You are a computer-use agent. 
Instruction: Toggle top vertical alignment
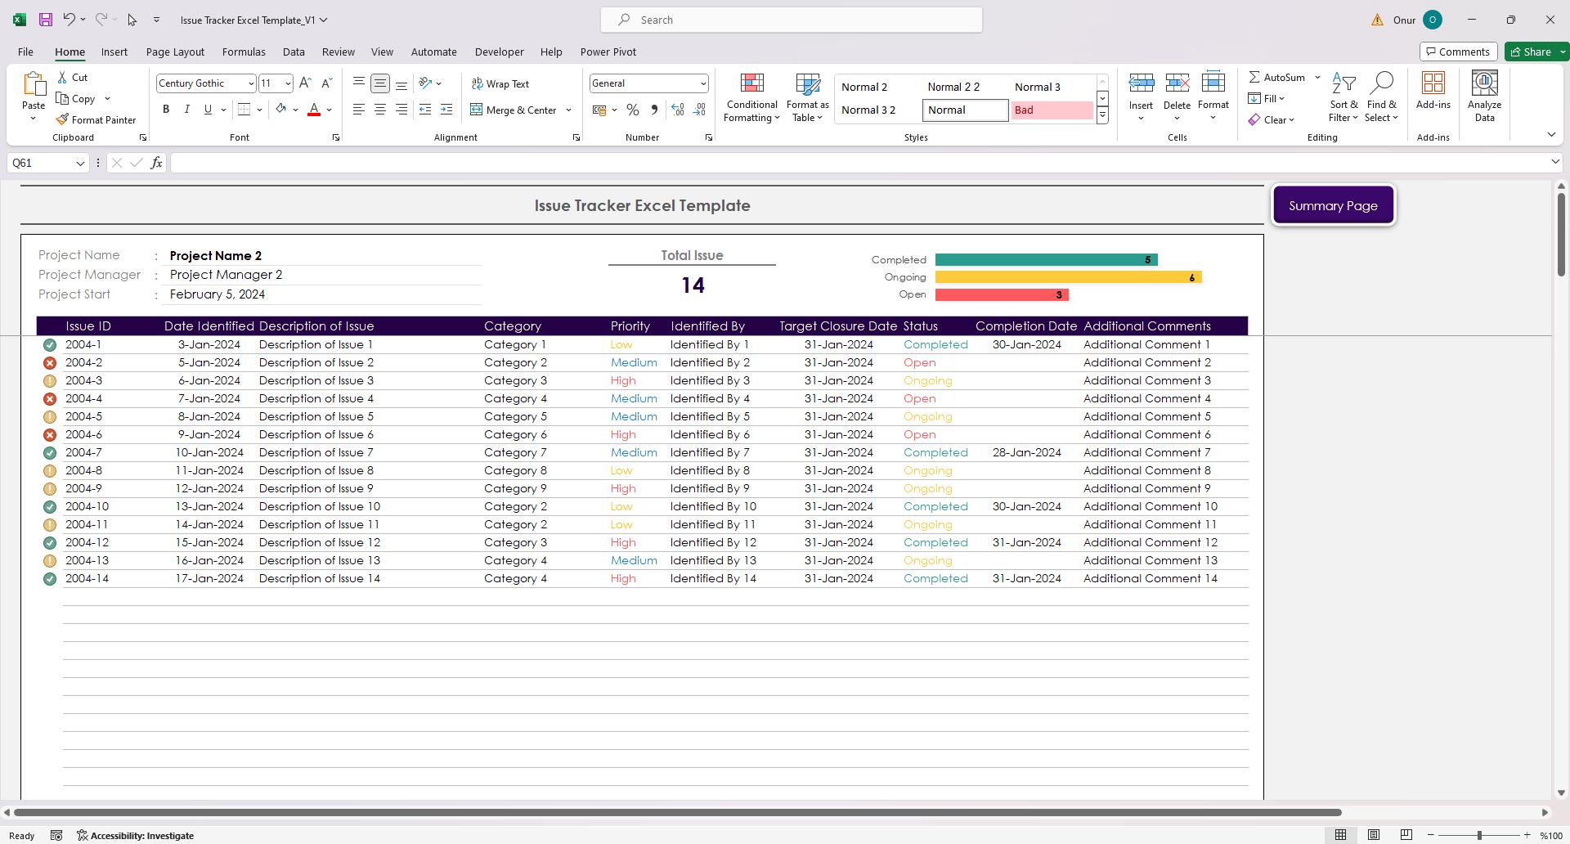tap(359, 83)
